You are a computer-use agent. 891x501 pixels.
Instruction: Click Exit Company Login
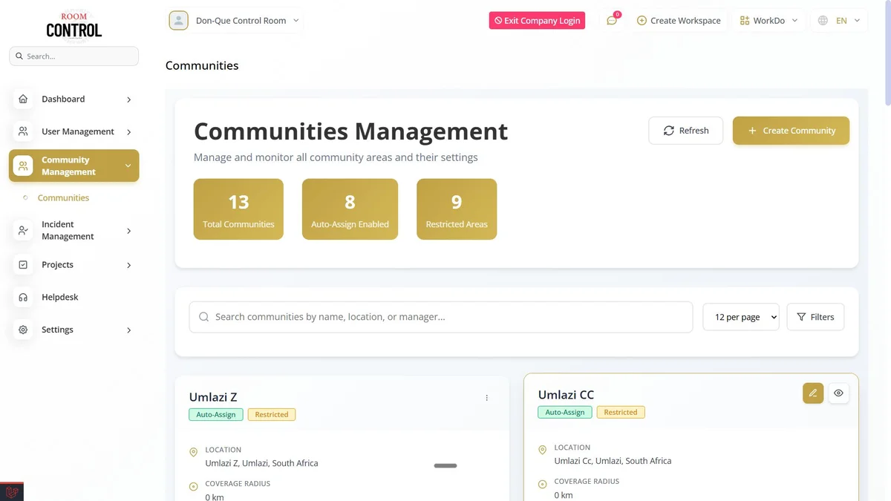(537, 21)
